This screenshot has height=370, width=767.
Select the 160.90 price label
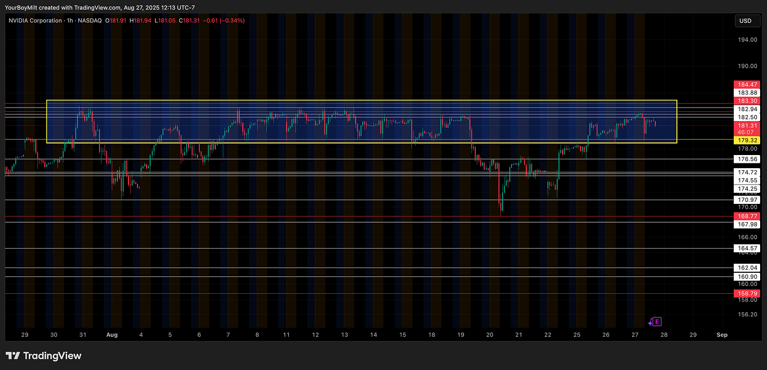747,276
